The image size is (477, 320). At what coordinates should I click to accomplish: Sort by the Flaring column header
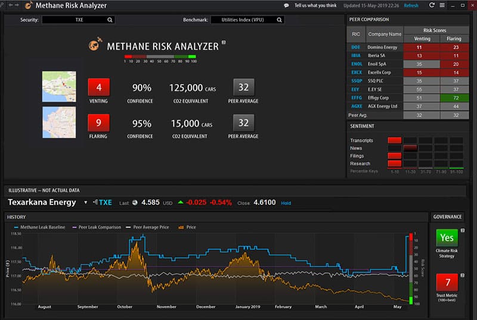[454, 39]
